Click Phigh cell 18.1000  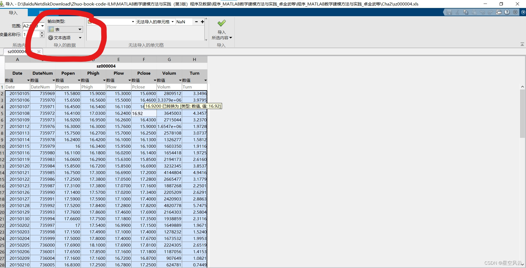[x=93, y=245]
